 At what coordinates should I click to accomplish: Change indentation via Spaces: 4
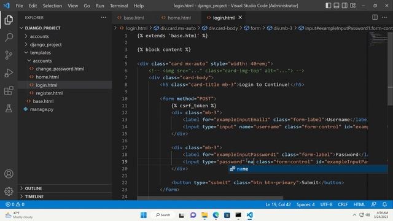306,204
